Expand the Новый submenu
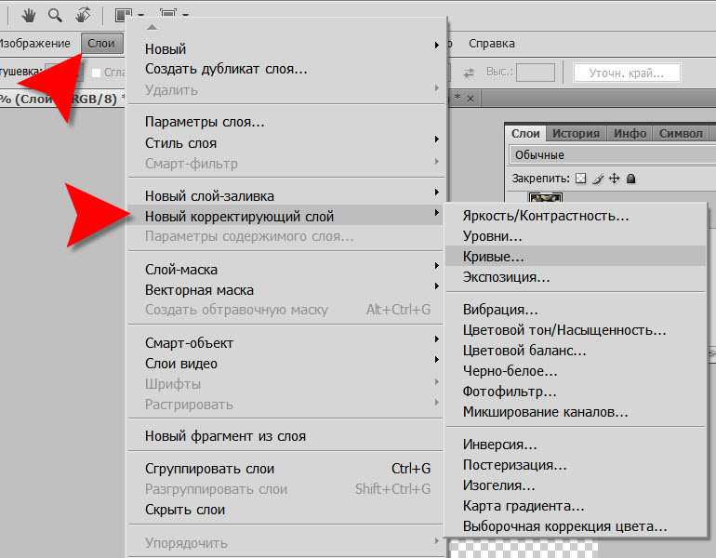The height and width of the screenshot is (558, 716). pyautogui.click(x=285, y=48)
